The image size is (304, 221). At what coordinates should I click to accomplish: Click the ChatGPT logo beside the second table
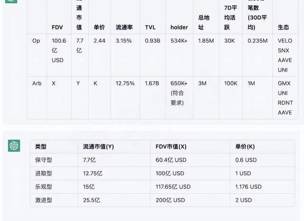(14, 146)
